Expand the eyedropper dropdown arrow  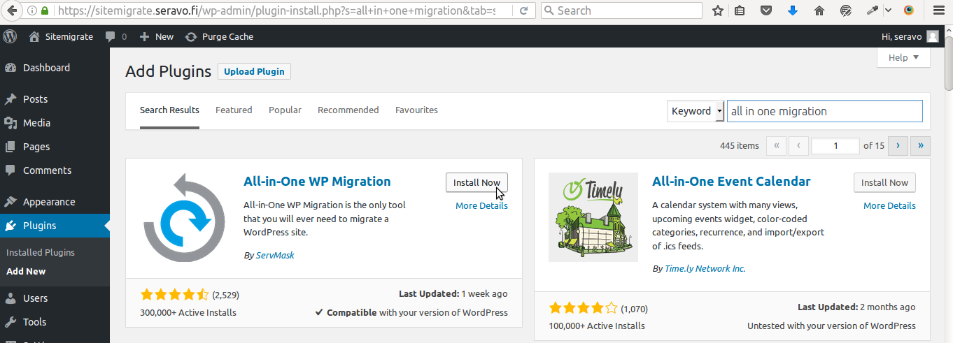888,10
